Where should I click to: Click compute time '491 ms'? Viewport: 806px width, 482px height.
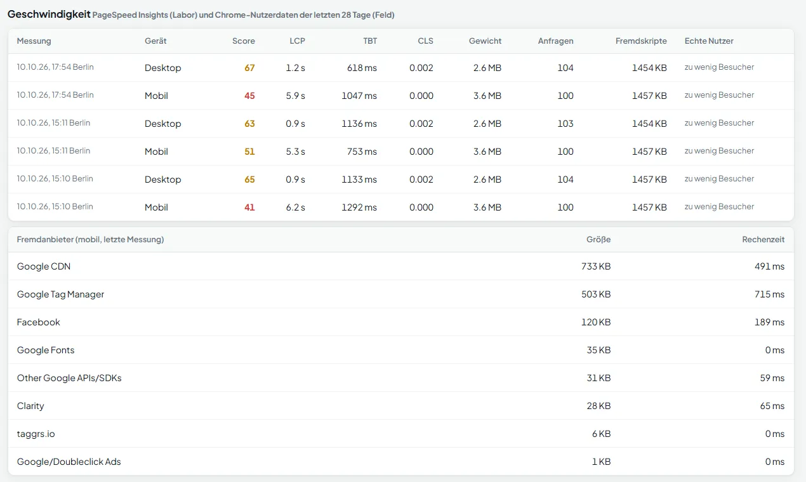[770, 266]
